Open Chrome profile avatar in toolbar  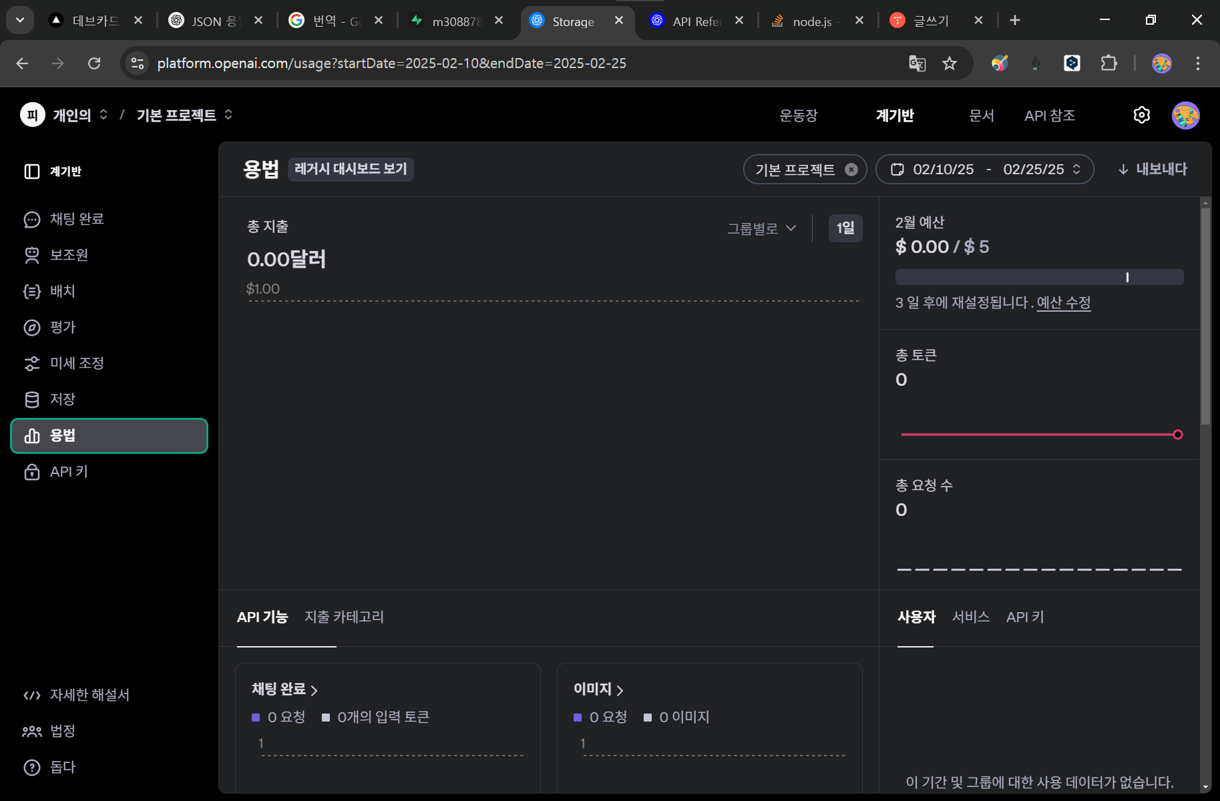tap(1162, 63)
